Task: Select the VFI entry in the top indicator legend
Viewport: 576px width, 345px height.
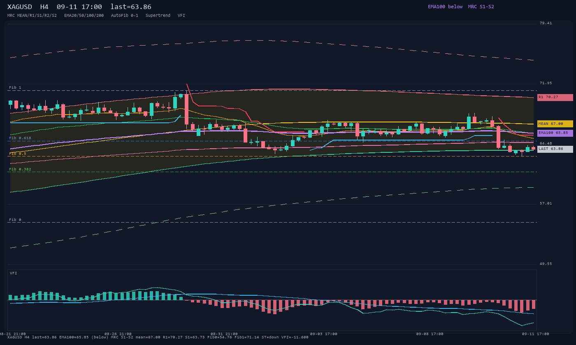Action: (x=181, y=16)
